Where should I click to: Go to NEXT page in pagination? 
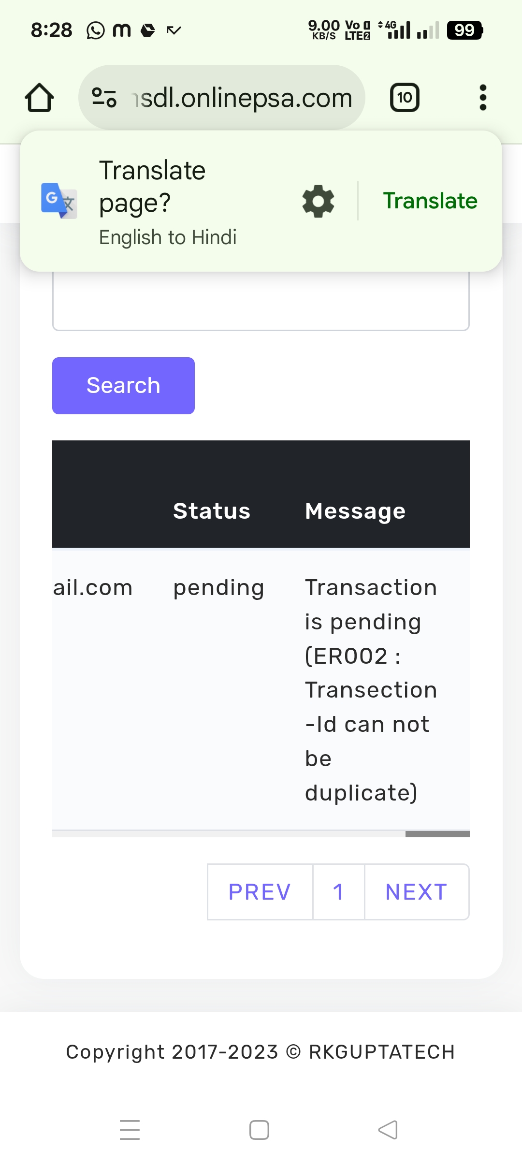tap(417, 892)
